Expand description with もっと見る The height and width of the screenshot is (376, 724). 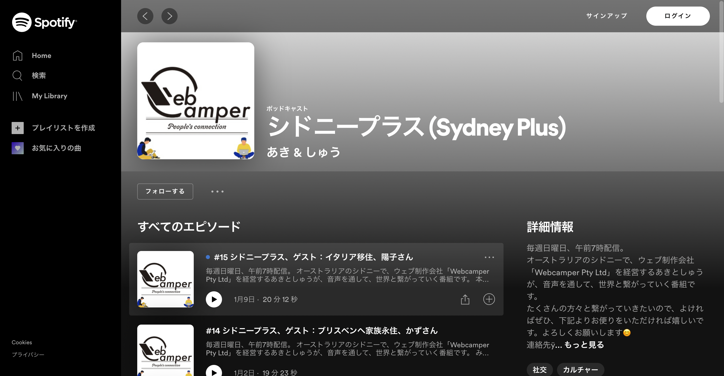(584, 345)
